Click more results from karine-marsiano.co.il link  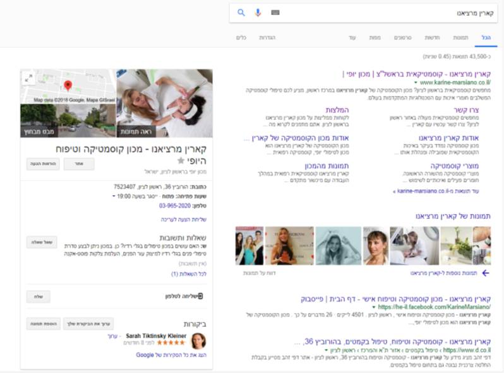pyautogui.click(x=436, y=191)
